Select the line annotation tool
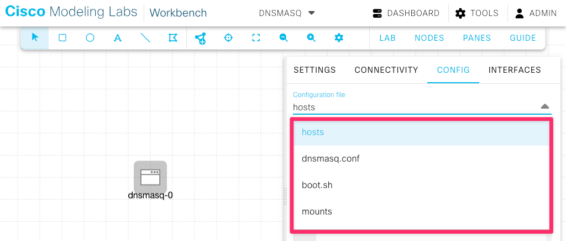This screenshot has height=241, width=566. (145, 38)
